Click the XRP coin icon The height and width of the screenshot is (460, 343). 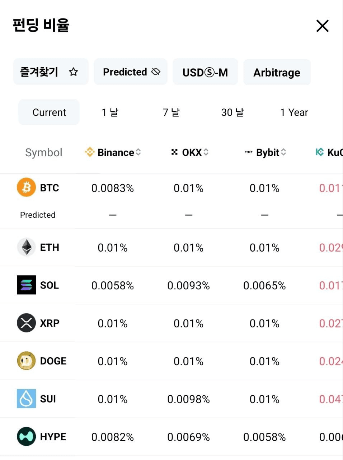26,323
